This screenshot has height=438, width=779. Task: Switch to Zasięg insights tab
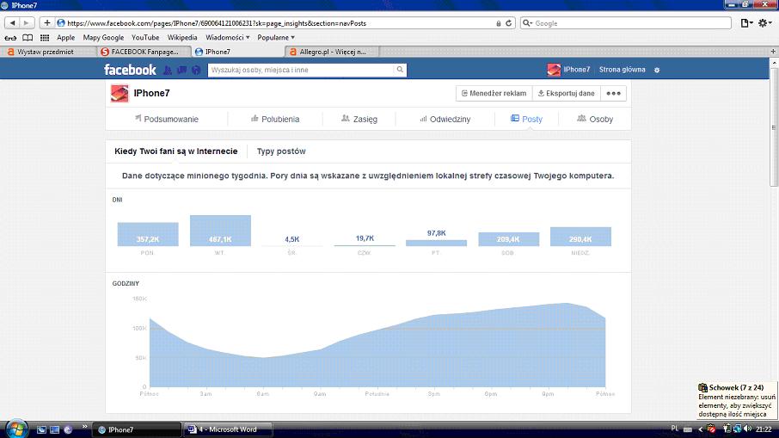pyautogui.click(x=359, y=120)
